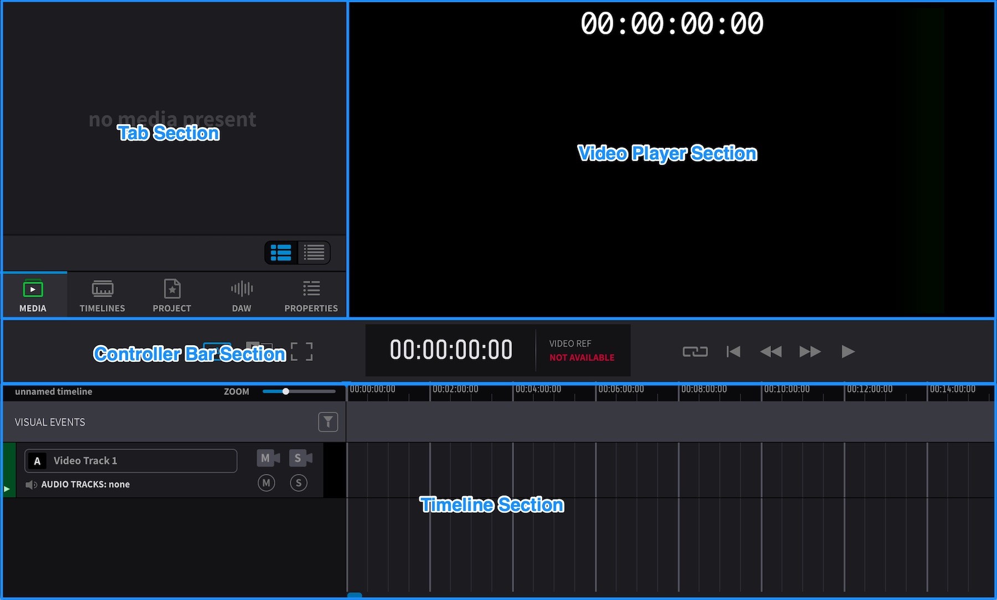Toggle loop playback
The width and height of the screenshot is (997, 600).
coord(695,351)
